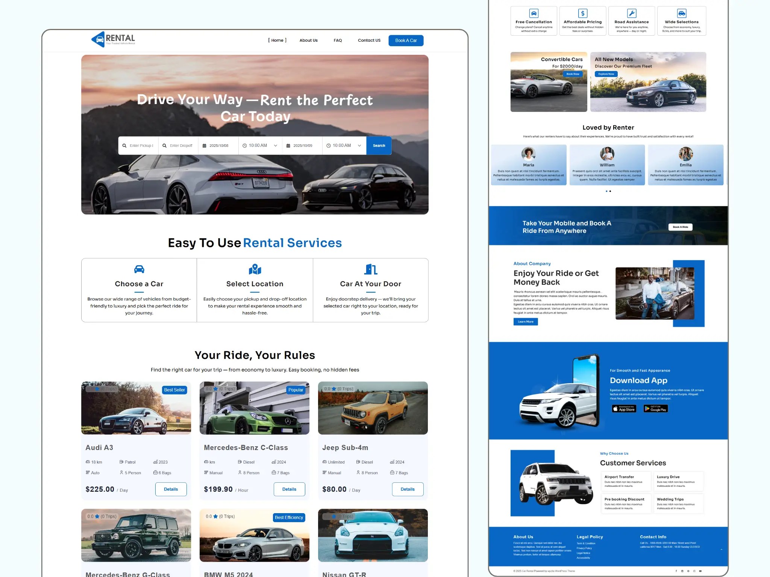Click the RENTAL logo in the header

point(112,39)
